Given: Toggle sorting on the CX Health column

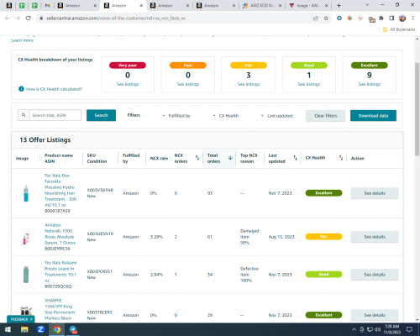Looking at the screenshot, I should pos(341,158).
